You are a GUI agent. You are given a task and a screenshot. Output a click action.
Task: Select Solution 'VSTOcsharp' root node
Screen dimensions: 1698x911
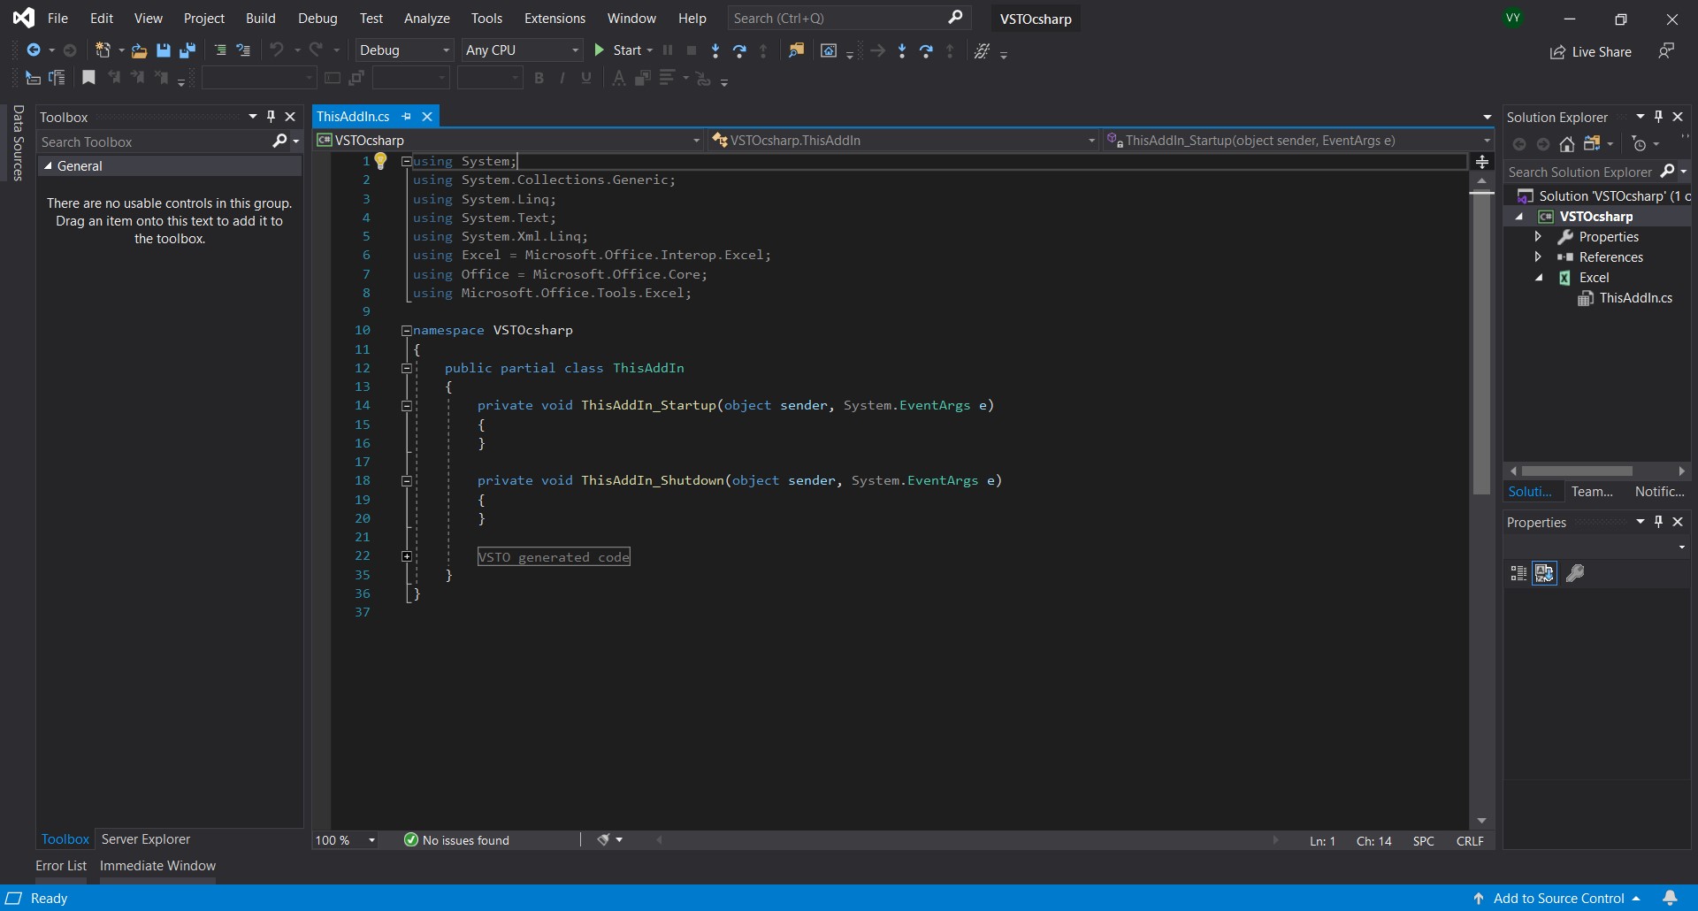pos(1602,196)
